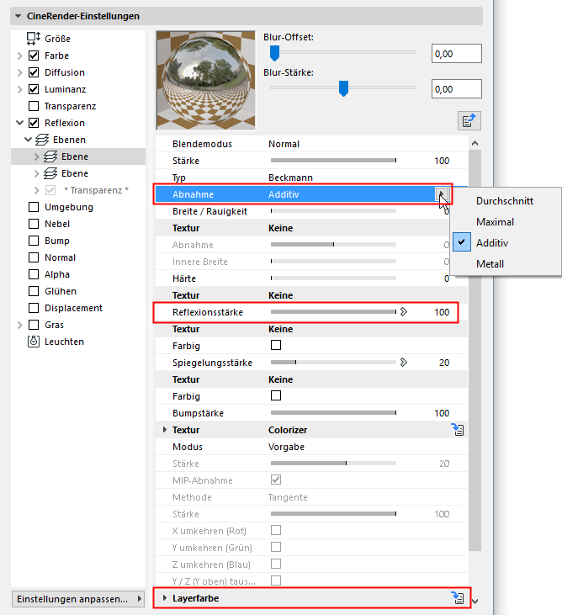This screenshot has width=562, height=615.
Task: Toggle the Reflexion checkbox off
Action: tap(34, 123)
